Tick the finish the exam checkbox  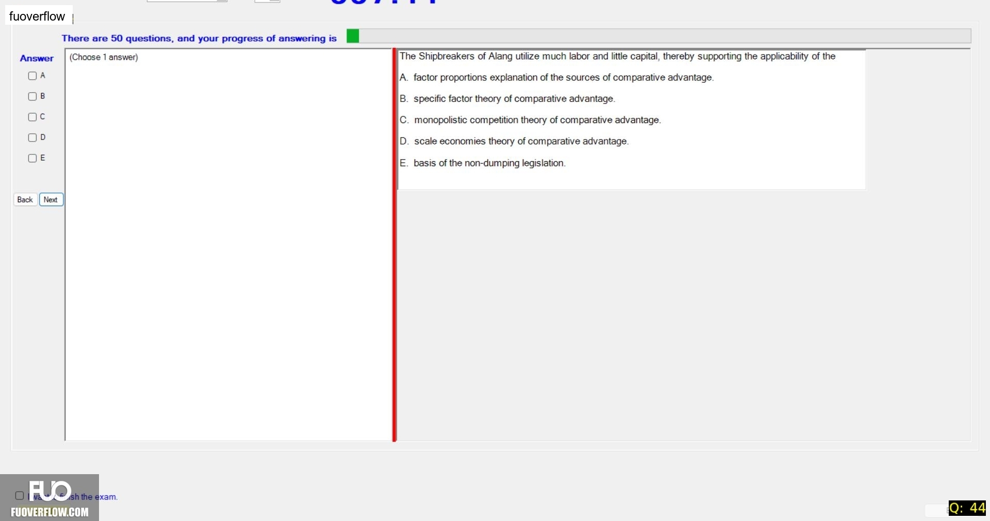pyautogui.click(x=20, y=496)
